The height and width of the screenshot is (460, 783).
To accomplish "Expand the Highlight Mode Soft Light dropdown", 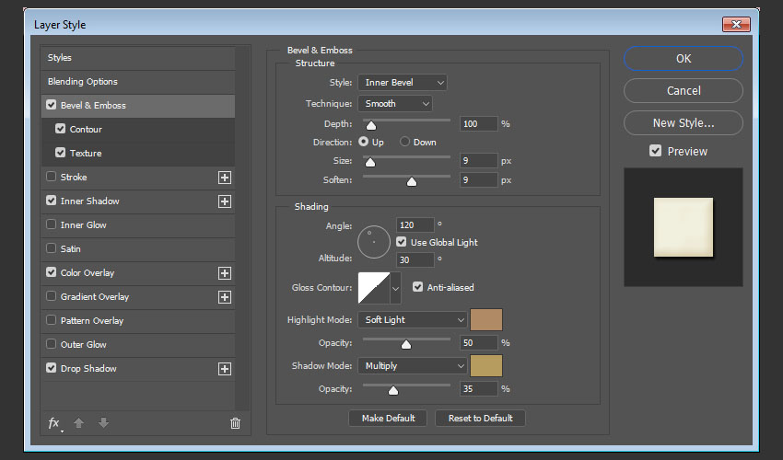I will 413,320.
